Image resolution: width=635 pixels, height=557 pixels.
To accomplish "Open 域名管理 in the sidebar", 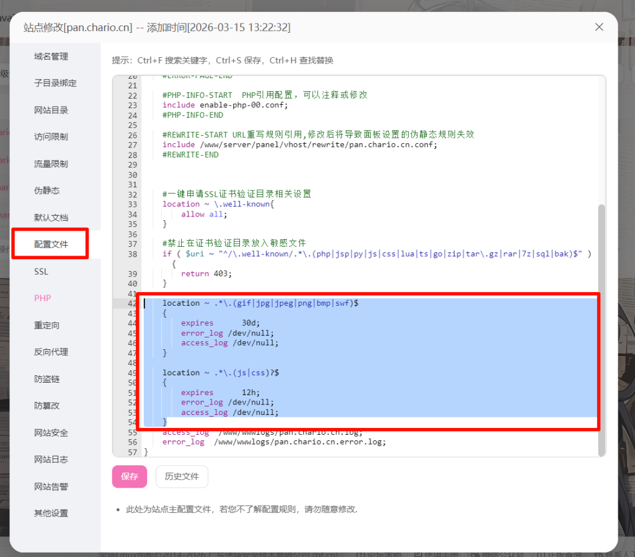I will 51,56.
